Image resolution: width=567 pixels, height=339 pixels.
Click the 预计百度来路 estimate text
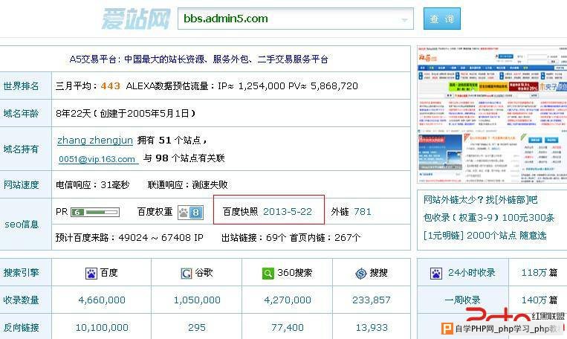coord(129,238)
